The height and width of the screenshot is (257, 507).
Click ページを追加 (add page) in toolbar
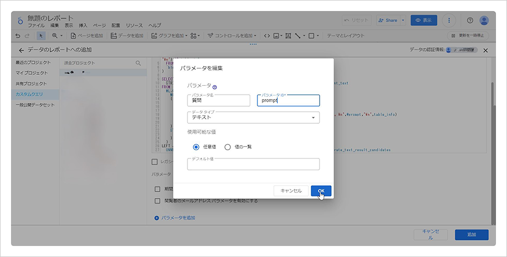(87, 36)
